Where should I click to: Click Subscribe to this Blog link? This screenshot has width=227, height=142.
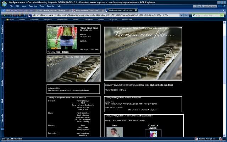tap(162, 85)
